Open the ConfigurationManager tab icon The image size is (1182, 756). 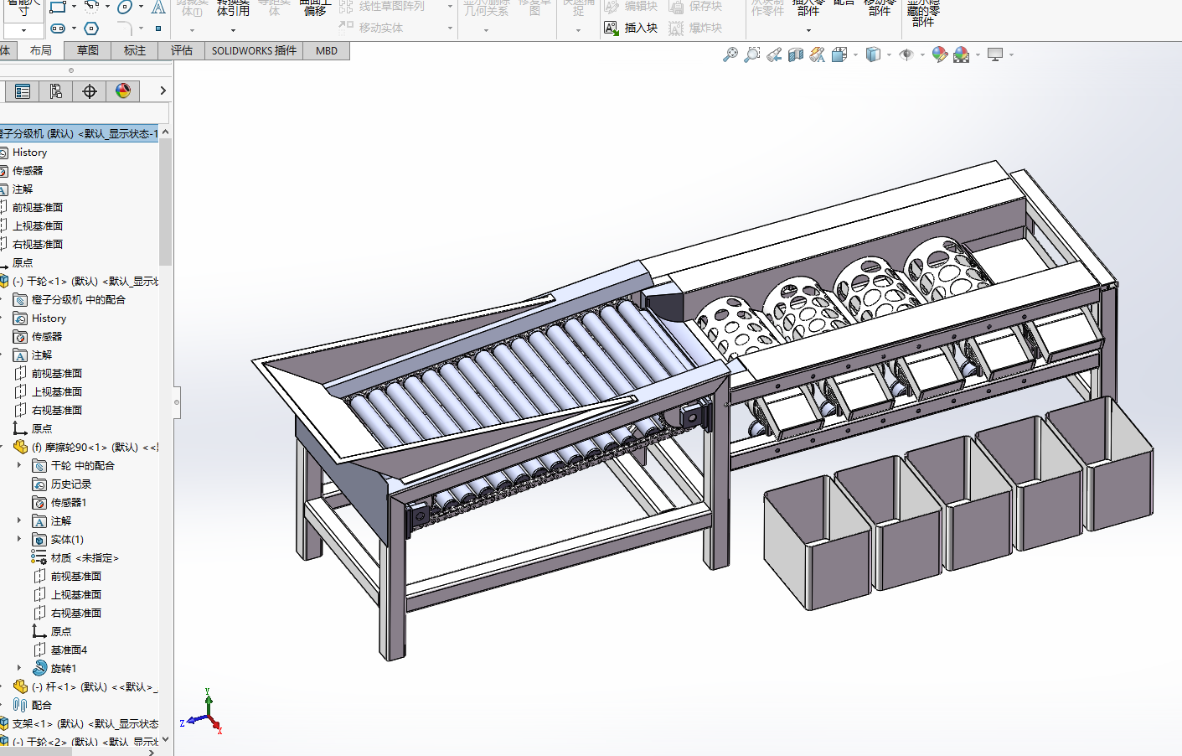[56, 91]
